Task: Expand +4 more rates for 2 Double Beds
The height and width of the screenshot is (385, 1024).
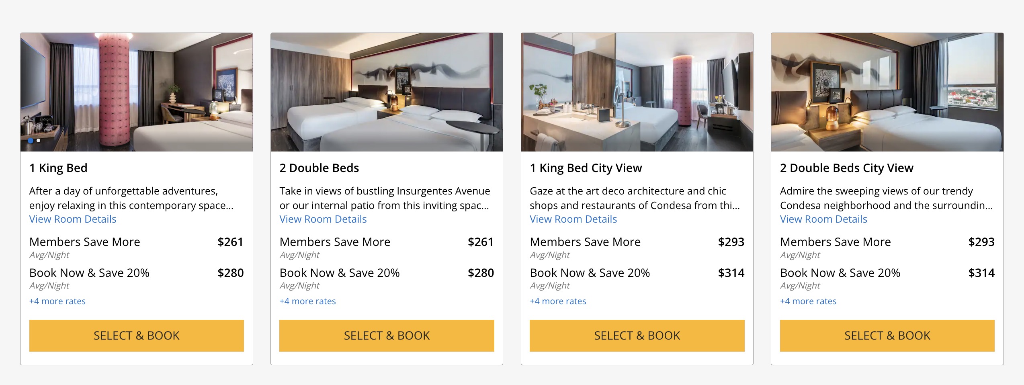Action: click(x=308, y=301)
